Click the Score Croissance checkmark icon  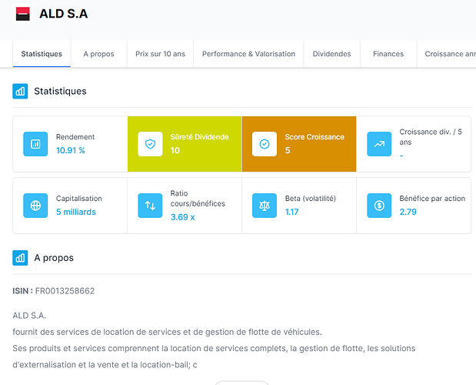(265, 144)
